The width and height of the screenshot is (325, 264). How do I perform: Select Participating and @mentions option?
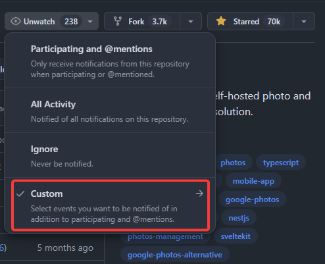pos(110,61)
